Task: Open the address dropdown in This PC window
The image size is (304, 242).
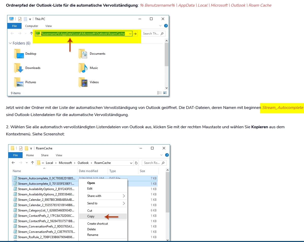Action: [130, 34]
